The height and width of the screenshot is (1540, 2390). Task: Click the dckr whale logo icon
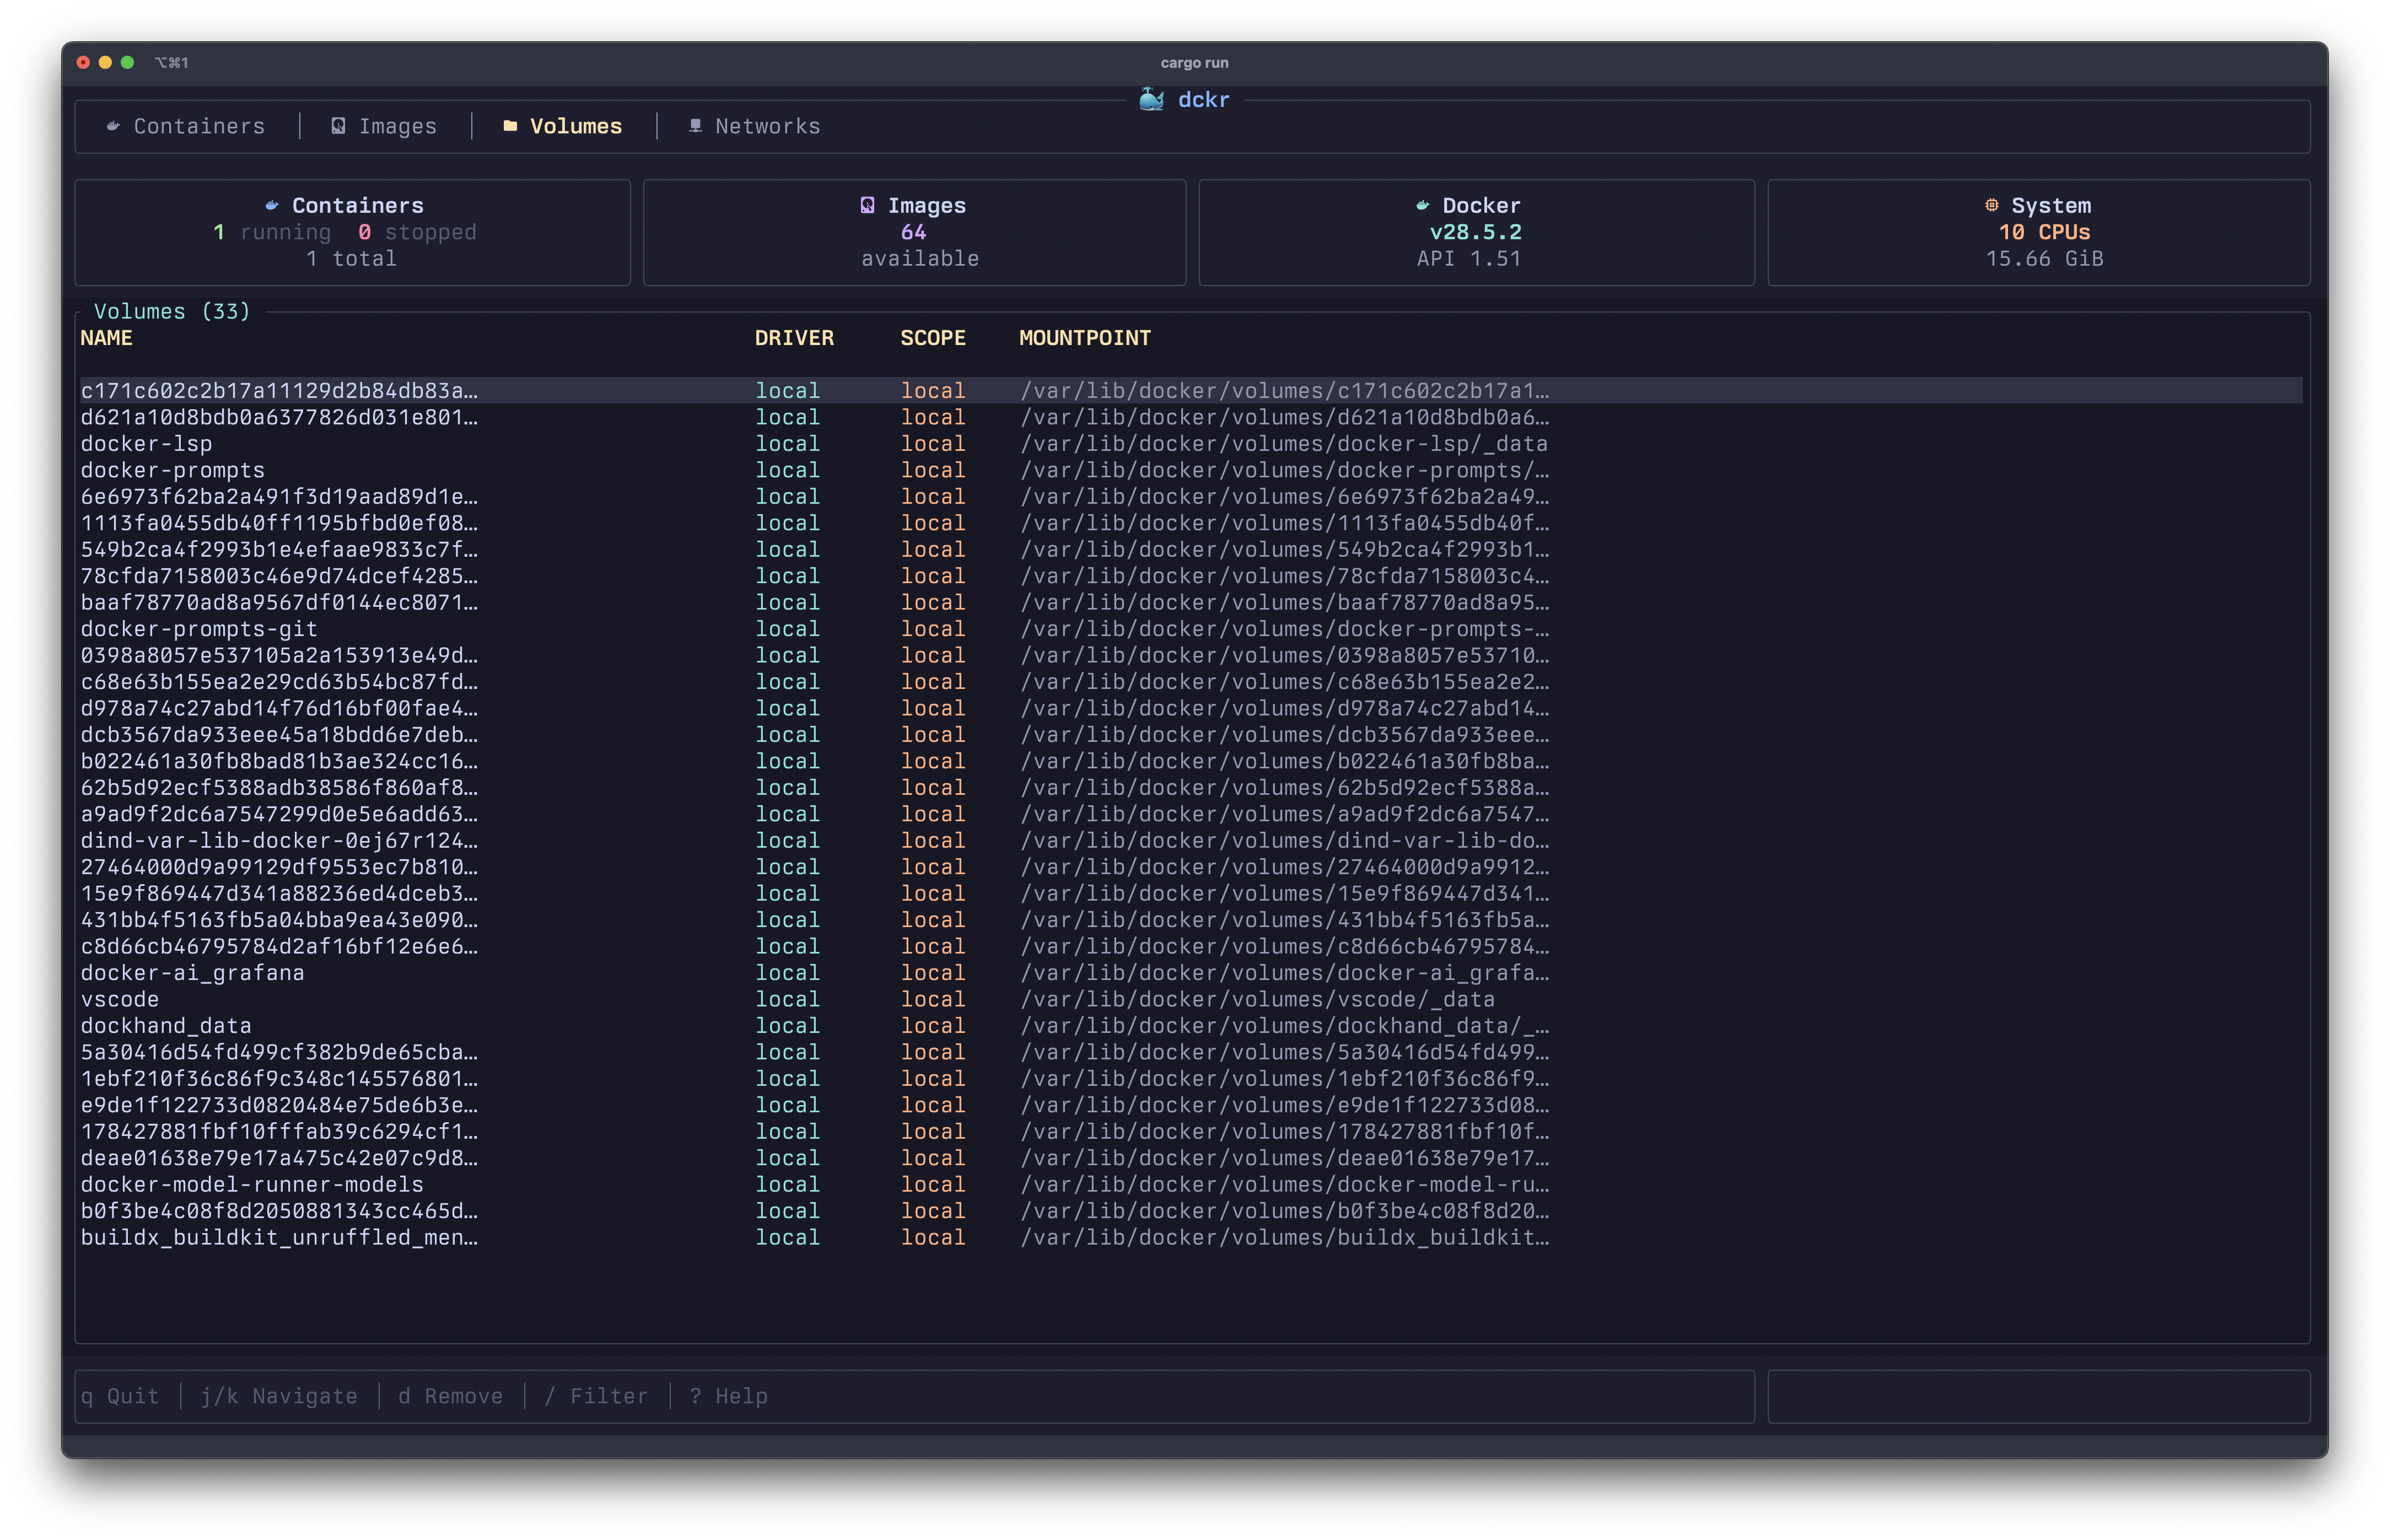1151,99
